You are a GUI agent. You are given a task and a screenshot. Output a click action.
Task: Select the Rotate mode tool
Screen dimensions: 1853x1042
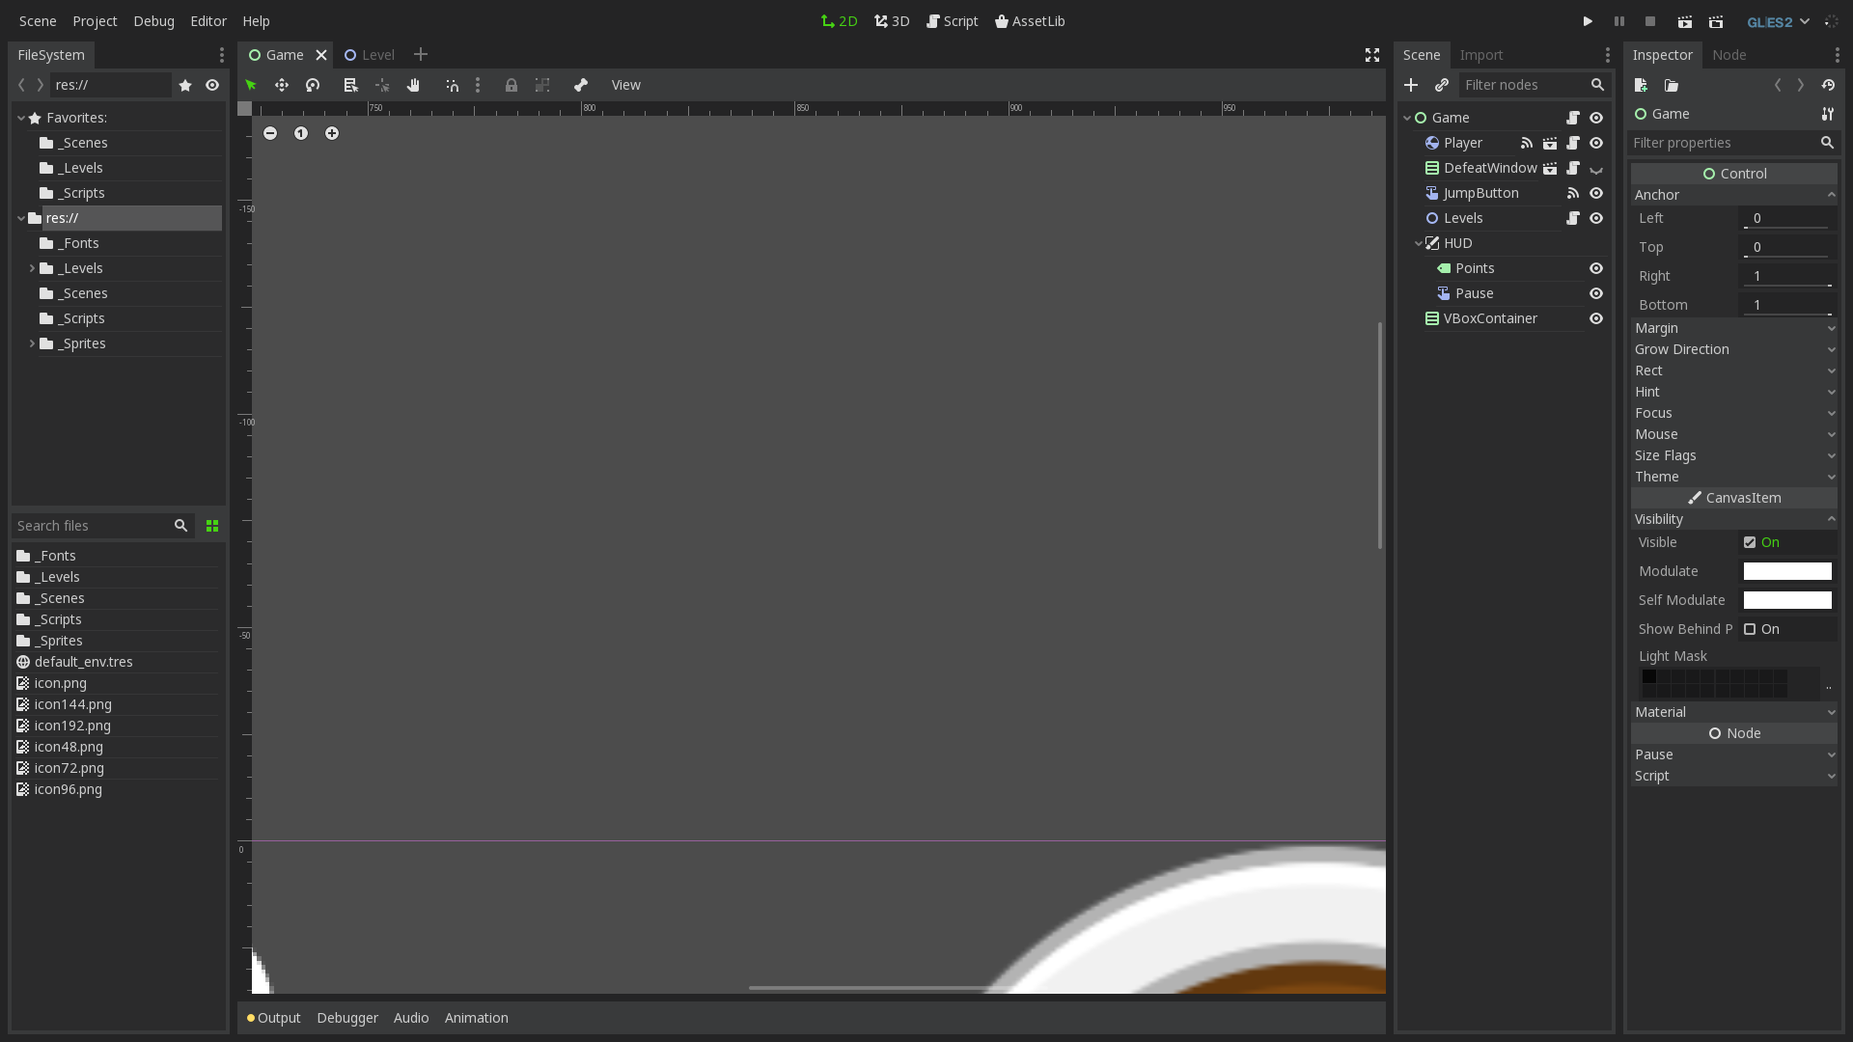pyautogui.click(x=313, y=85)
